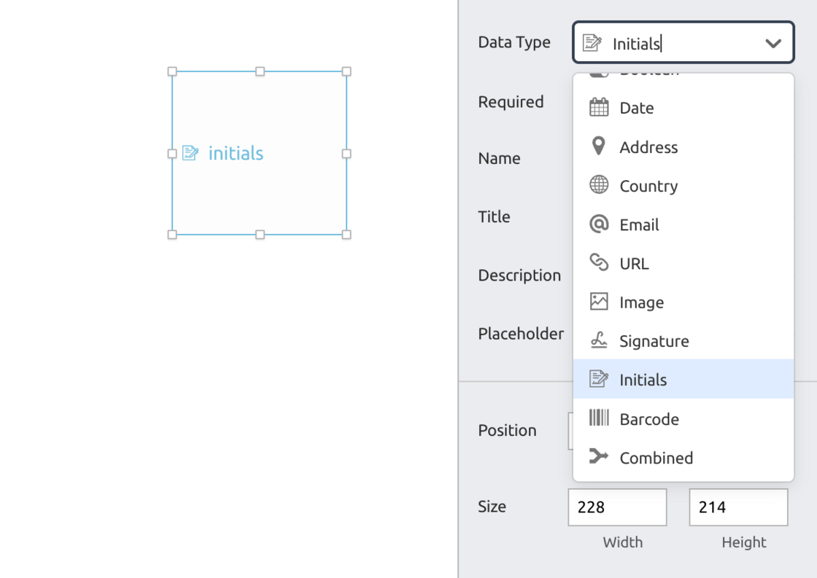Image resolution: width=817 pixels, height=578 pixels.
Task: Click the signature scribble icon
Action: 599,340
